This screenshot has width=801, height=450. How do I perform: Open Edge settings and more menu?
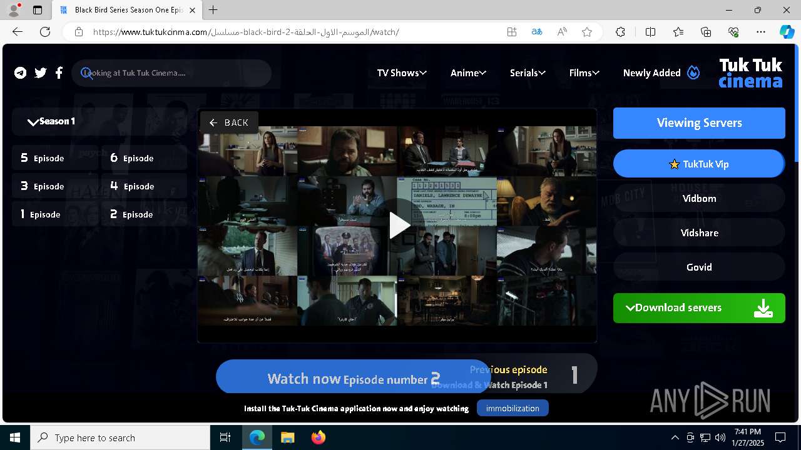pos(761,32)
